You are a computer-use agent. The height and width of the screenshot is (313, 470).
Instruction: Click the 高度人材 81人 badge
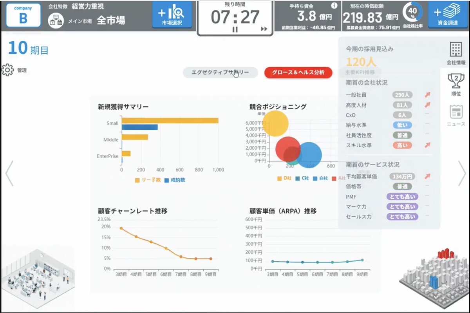(x=401, y=105)
